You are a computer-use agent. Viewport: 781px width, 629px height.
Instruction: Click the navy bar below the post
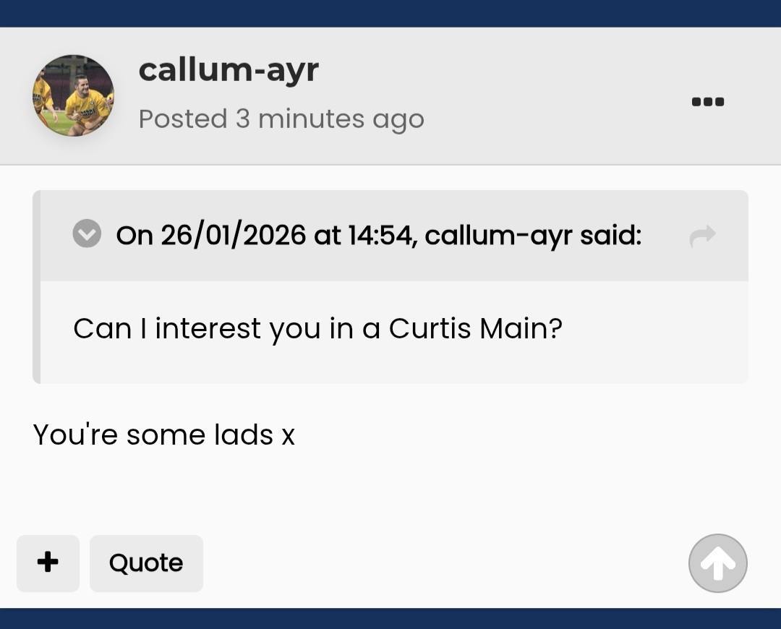[390, 618]
